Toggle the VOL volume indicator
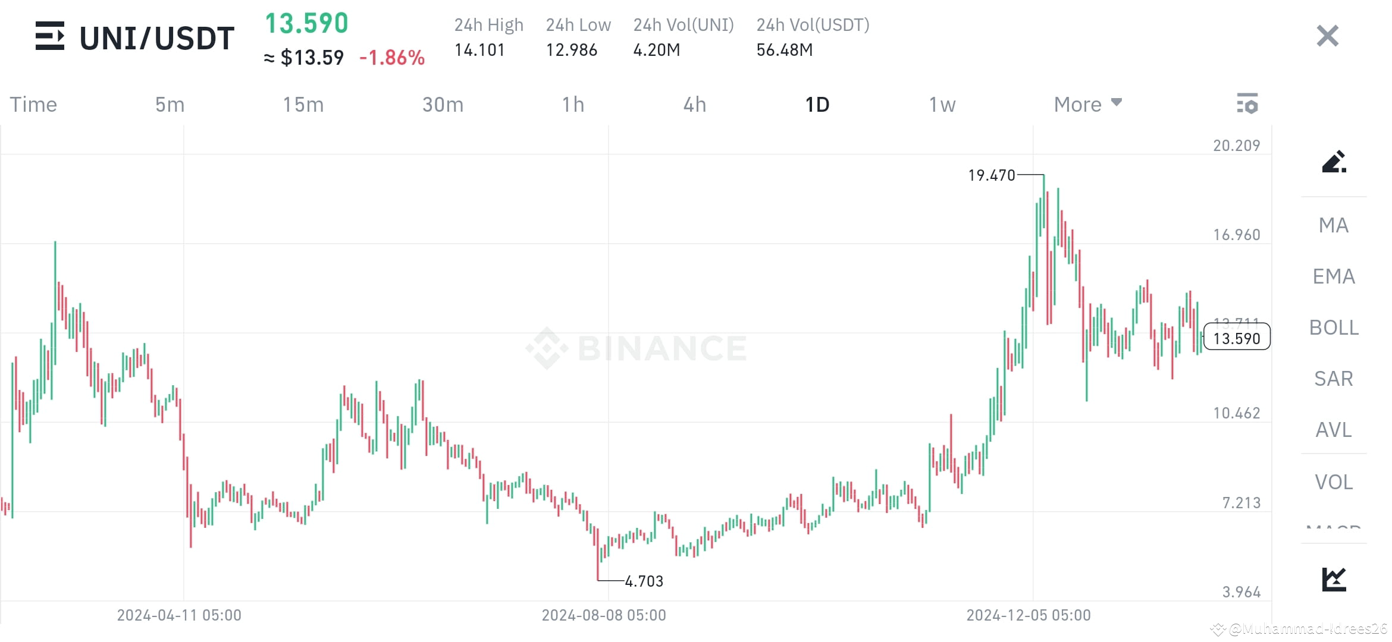Image resolution: width=1392 pixels, height=642 pixels. tap(1333, 482)
